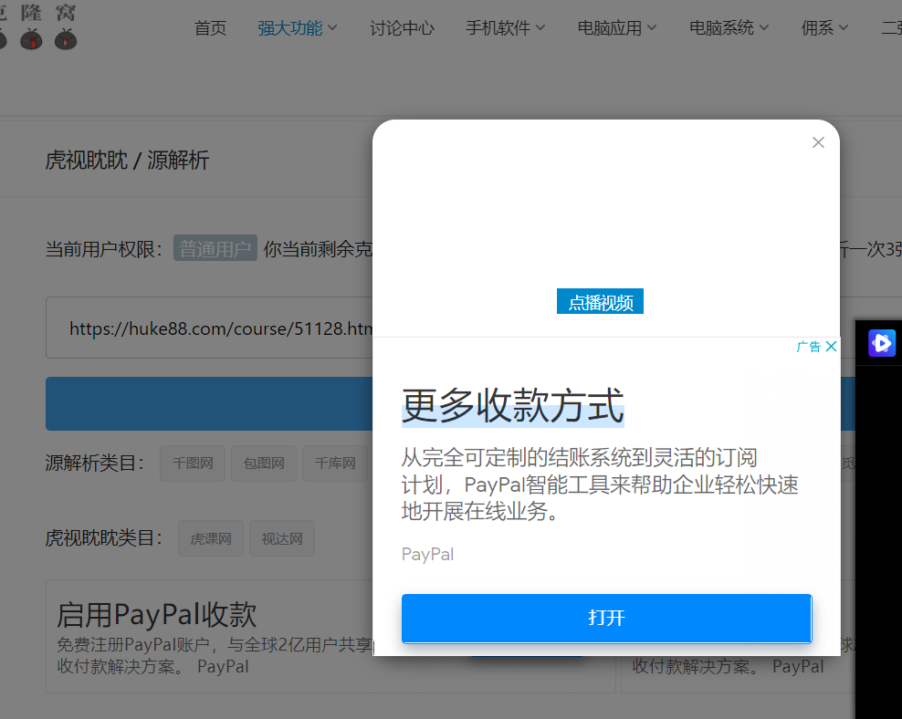Select 包图网 category
Image resolution: width=902 pixels, height=719 pixels.
[264, 464]
